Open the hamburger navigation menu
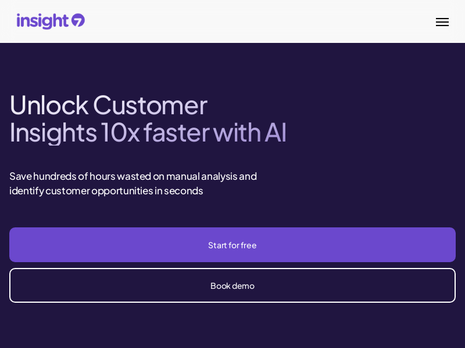Screen dimensions: 465x348 (442, 22)
